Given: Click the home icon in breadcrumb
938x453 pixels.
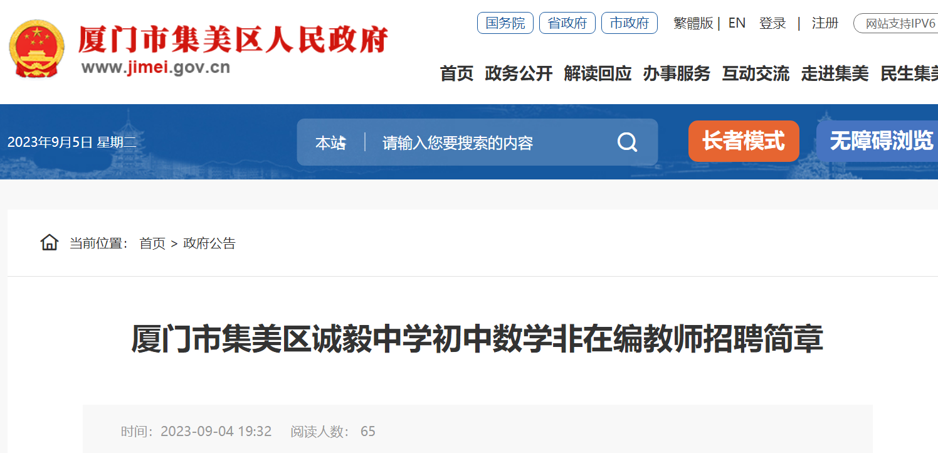Looking at the screenshot, I should (50, 243).
